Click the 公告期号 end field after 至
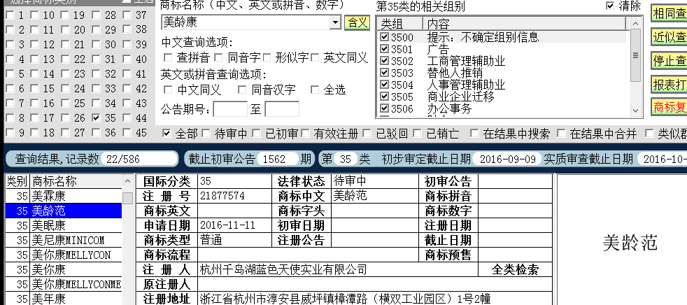The image size is (687, 305). pos(282,109)
